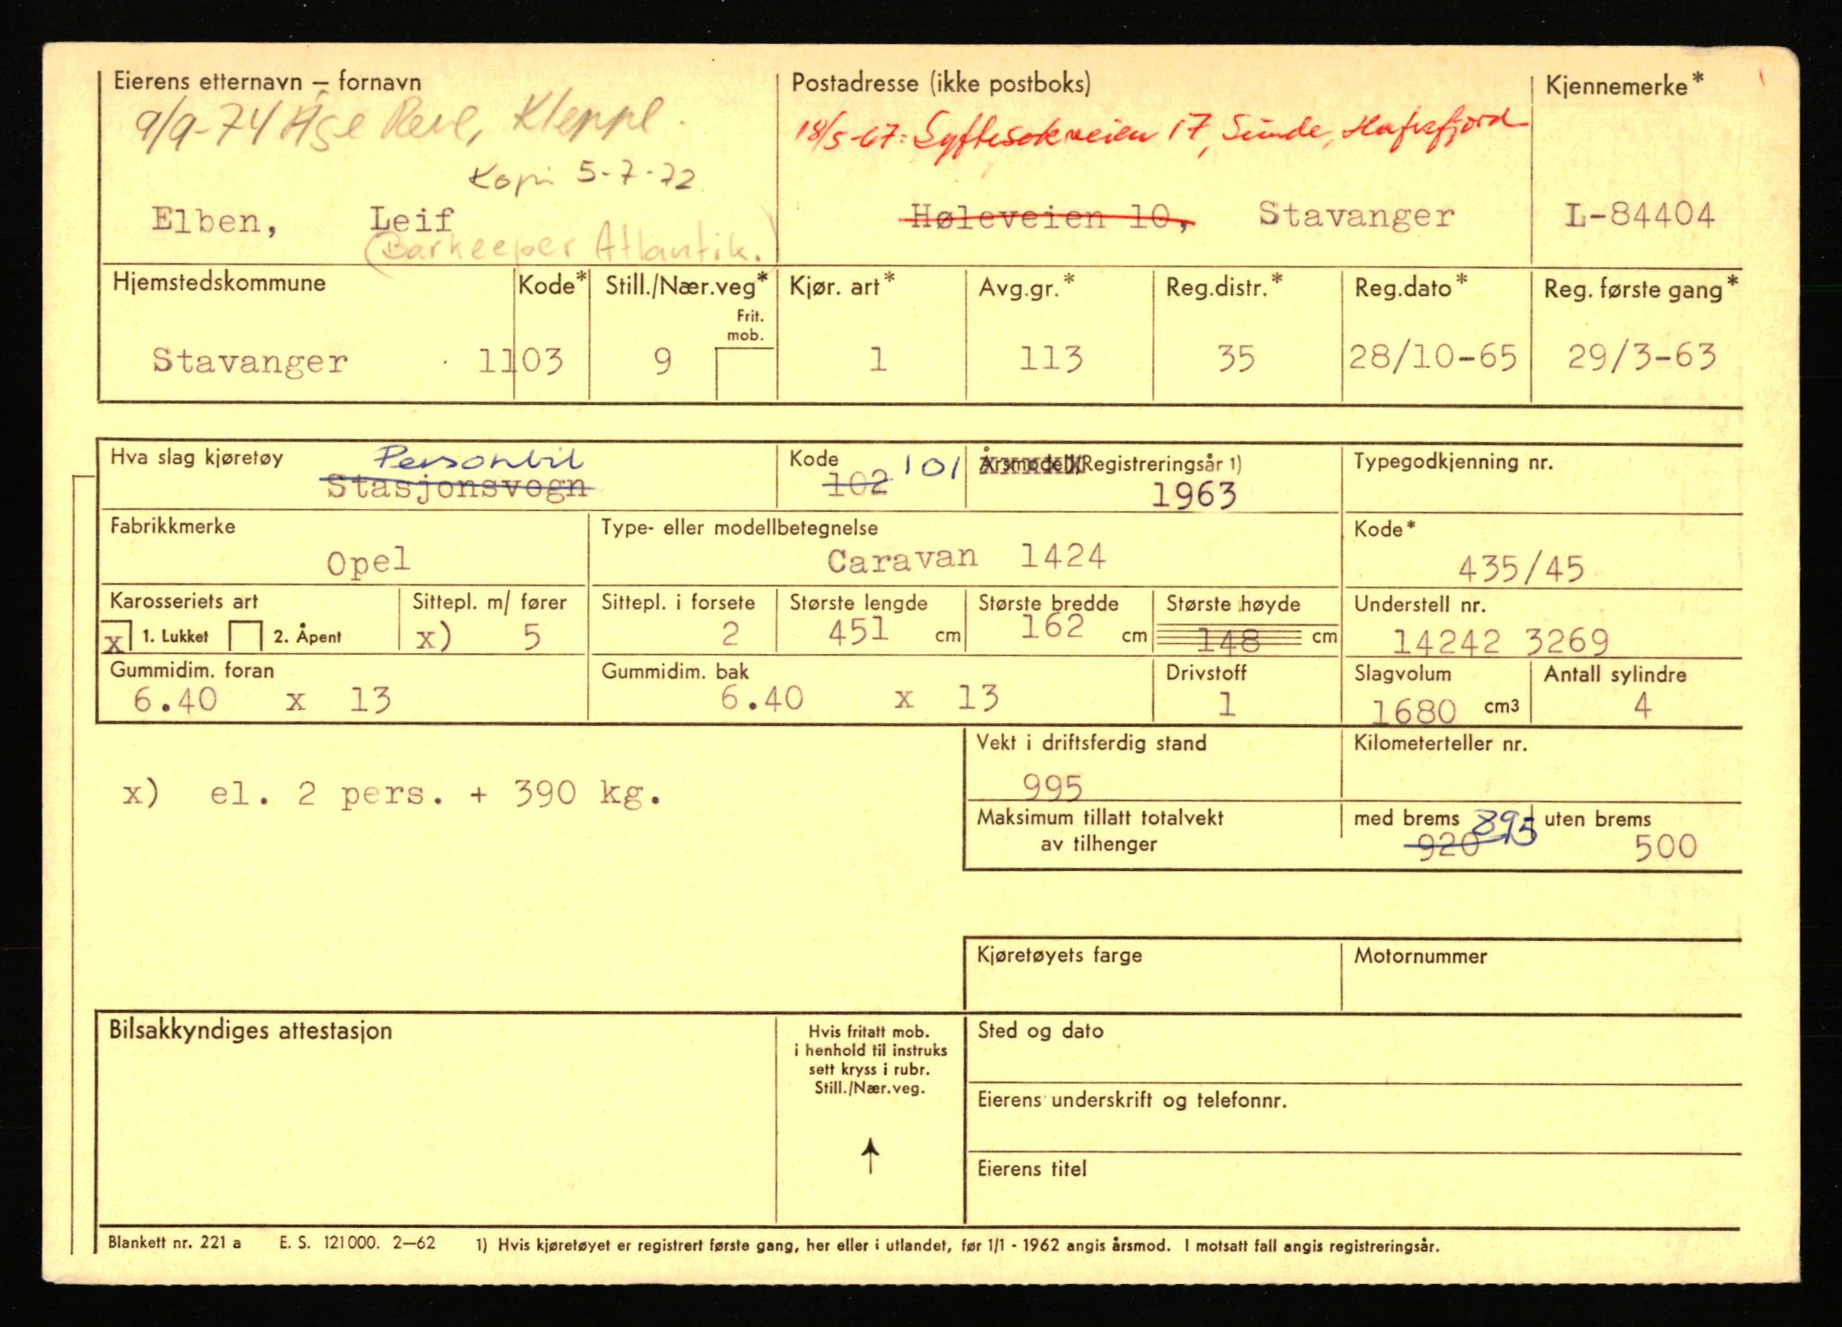
Task: Click the Største lengde value '451'
Action: click(x=859, y=631)
